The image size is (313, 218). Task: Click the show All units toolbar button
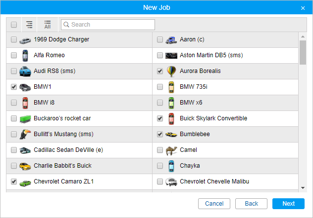coord(48,25)
